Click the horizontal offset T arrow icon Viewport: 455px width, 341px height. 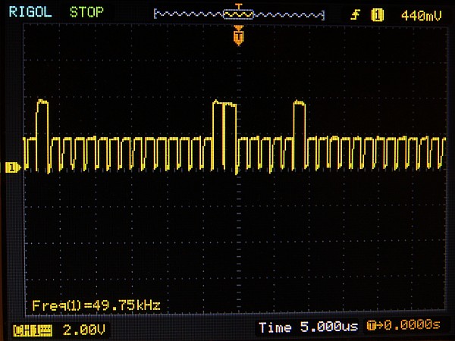tap(372, 327)
